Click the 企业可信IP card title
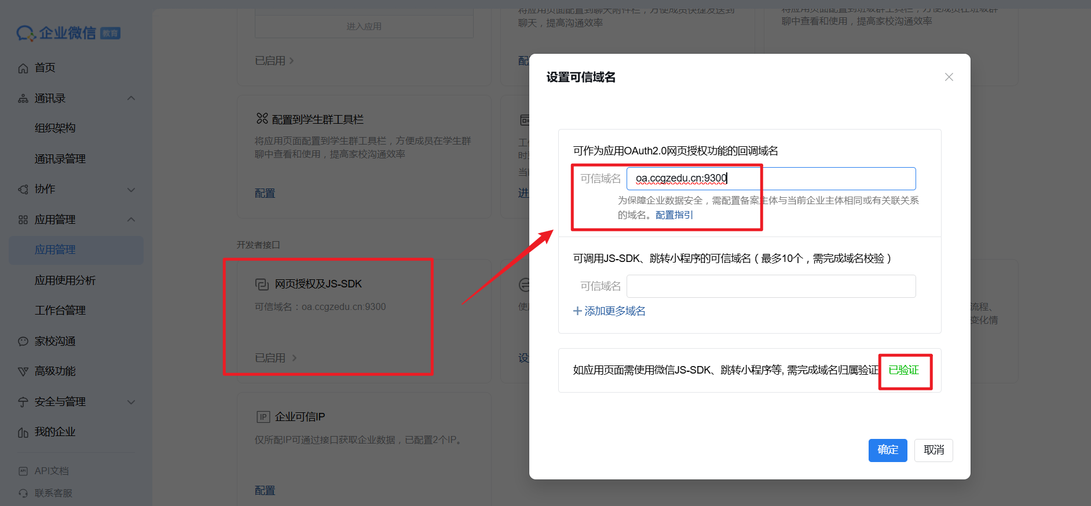This screenshot has width=1091, height=506. tap(300, 417)
